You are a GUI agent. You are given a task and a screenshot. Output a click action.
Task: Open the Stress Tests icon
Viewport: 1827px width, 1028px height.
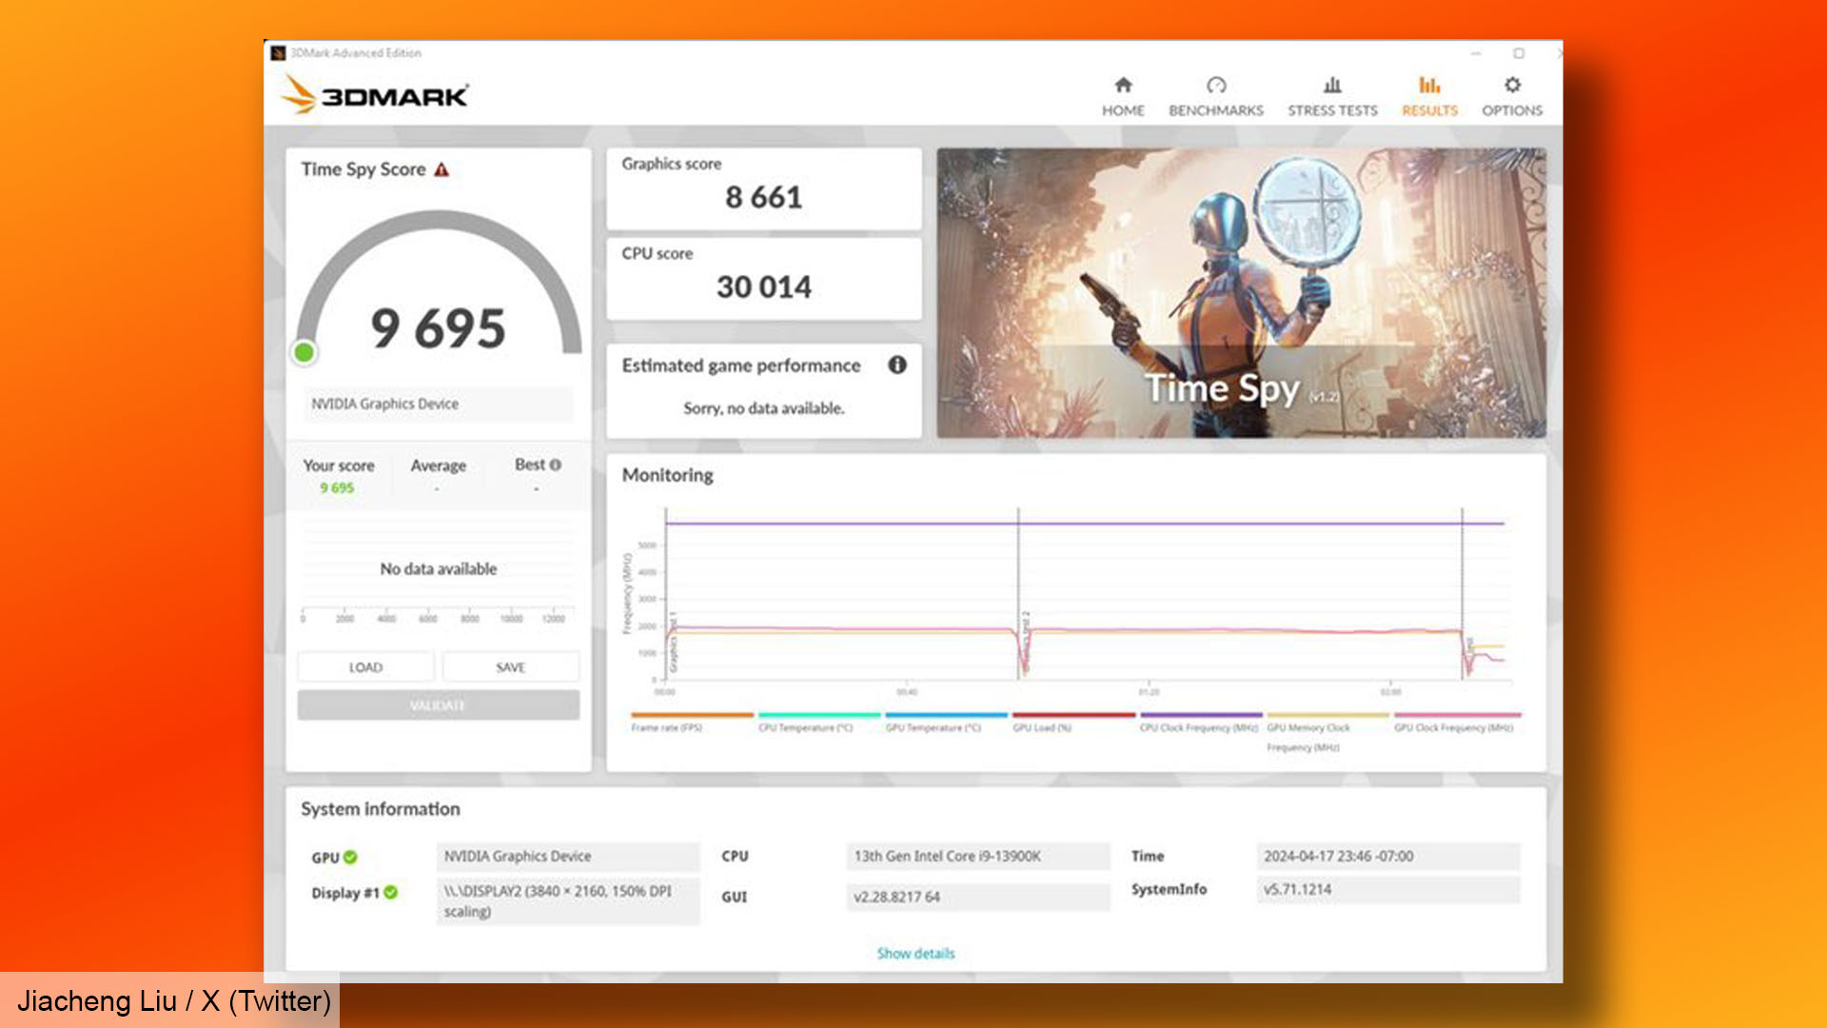coord(1332,85)
